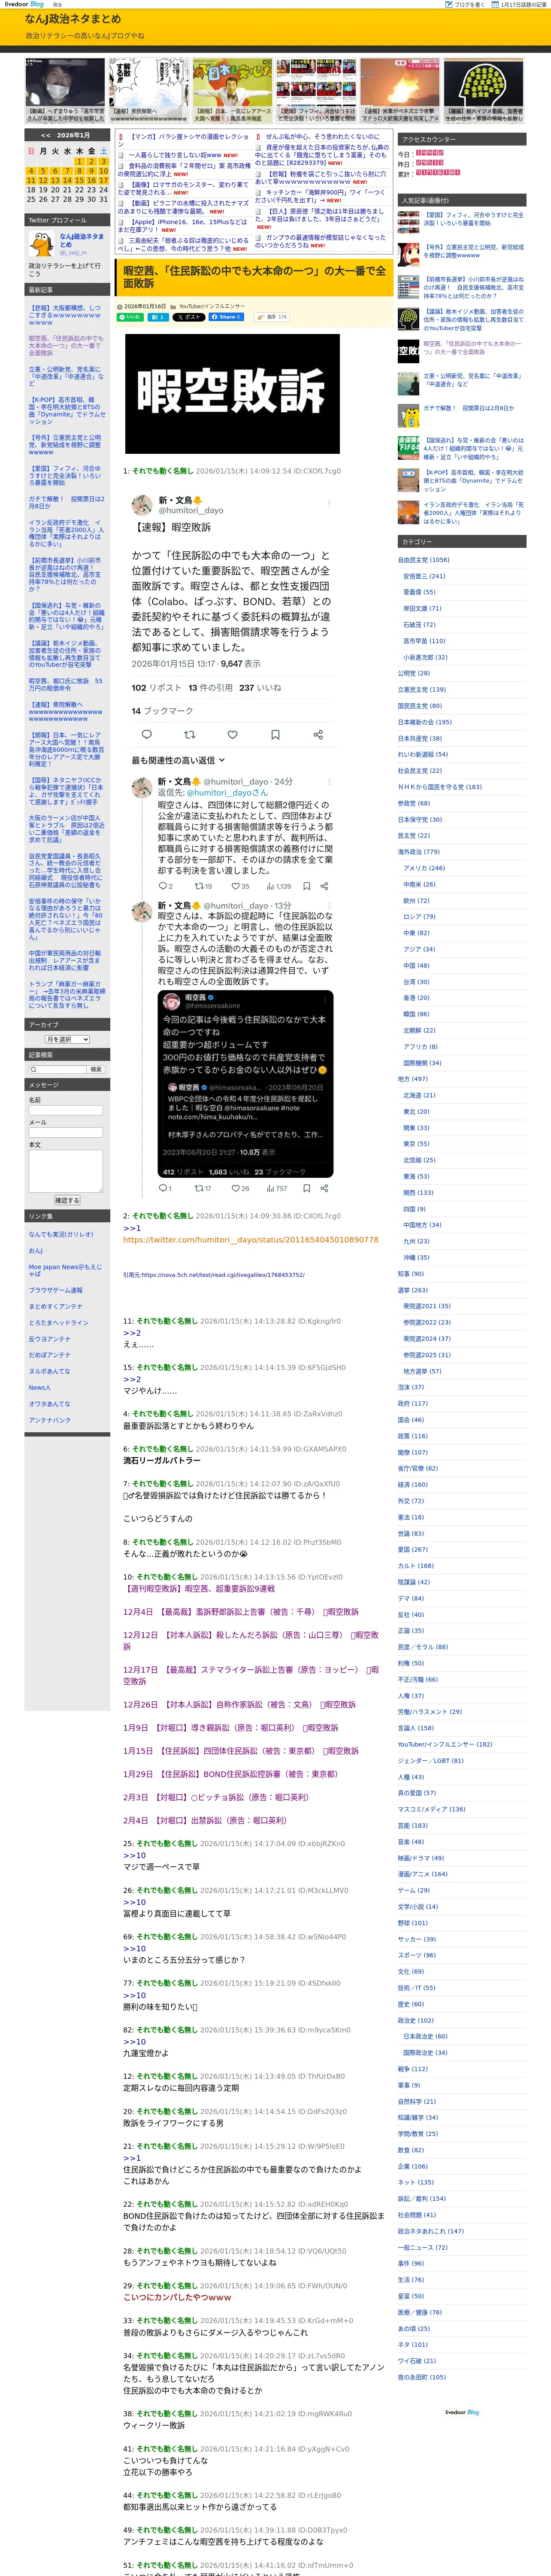
Task: Click the 本文 message textarea
Action: 66,1171
